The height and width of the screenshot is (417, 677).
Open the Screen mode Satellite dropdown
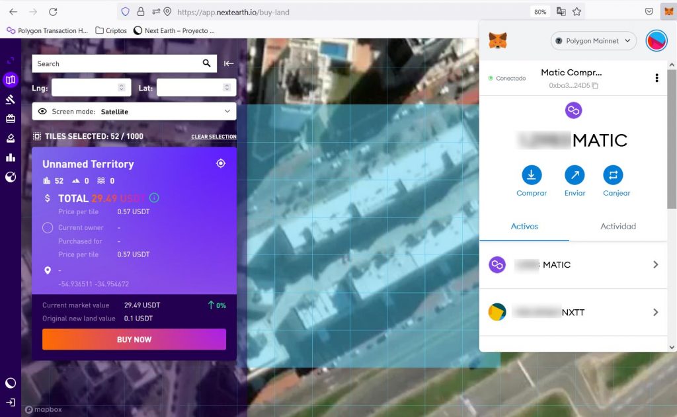coord(134,112)
